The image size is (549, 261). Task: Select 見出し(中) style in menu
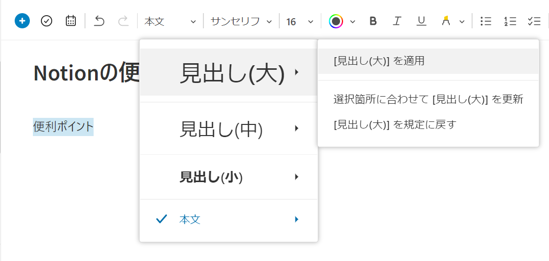click(229, 128)
